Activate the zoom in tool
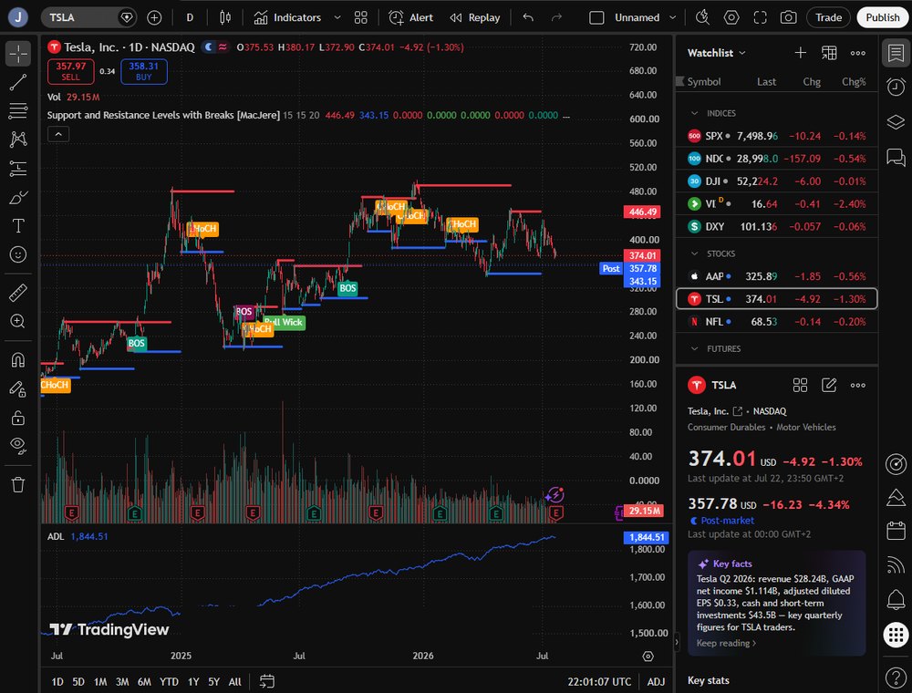Image resolution: width=912 pixels, height=693 pixels. [x=18, y=321]
